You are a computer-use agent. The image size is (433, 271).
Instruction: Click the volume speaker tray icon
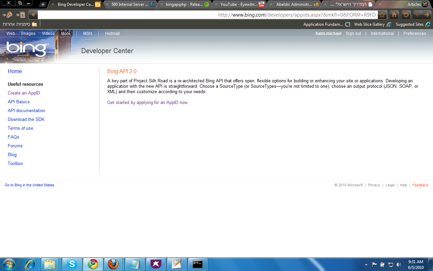tap(399, 265)
